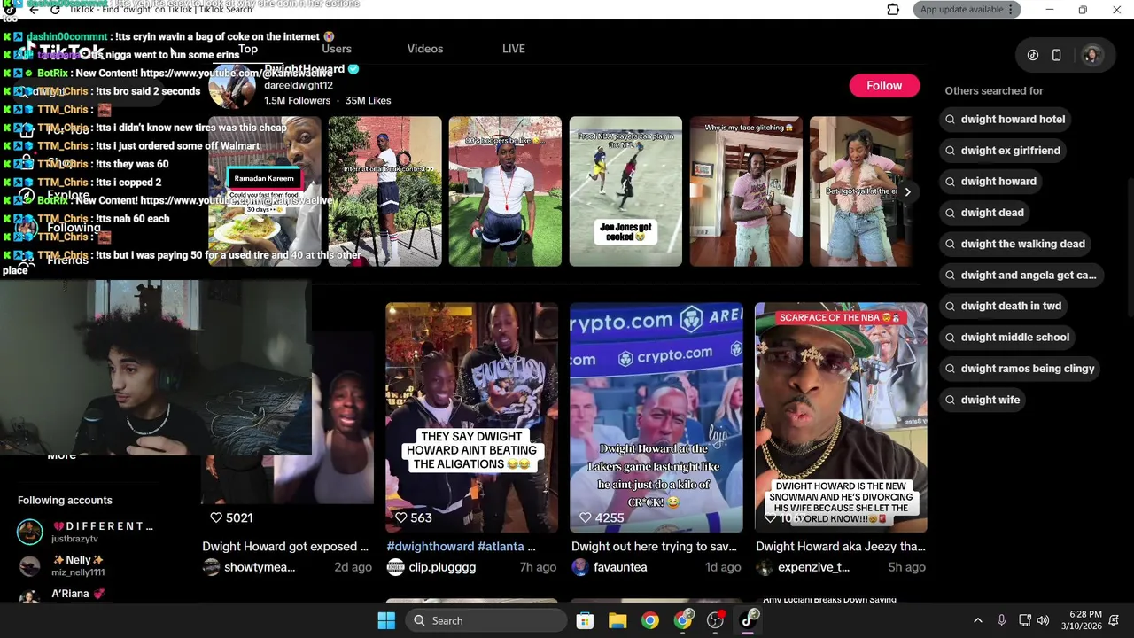The width and height of the screenshot is (1134, 638).
Task: Open the Why is my face glitching video
Action: coord(746,191)
